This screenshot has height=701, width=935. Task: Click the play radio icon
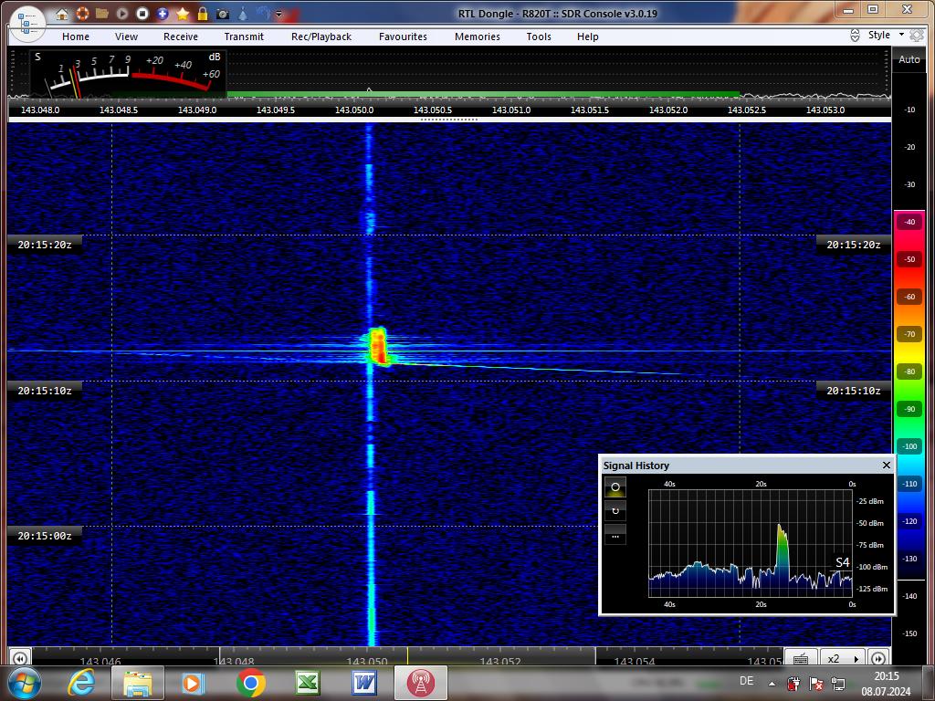click(122, 14)
